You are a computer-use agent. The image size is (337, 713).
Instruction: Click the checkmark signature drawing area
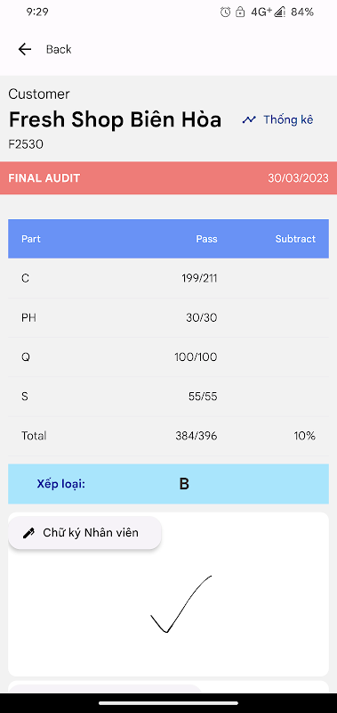(x=168, y=605)
